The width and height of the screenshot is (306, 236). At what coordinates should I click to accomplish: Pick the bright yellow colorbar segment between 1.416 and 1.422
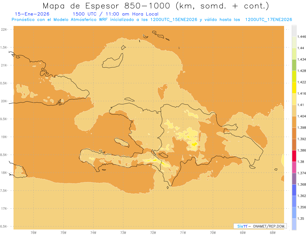pos(294,88)
